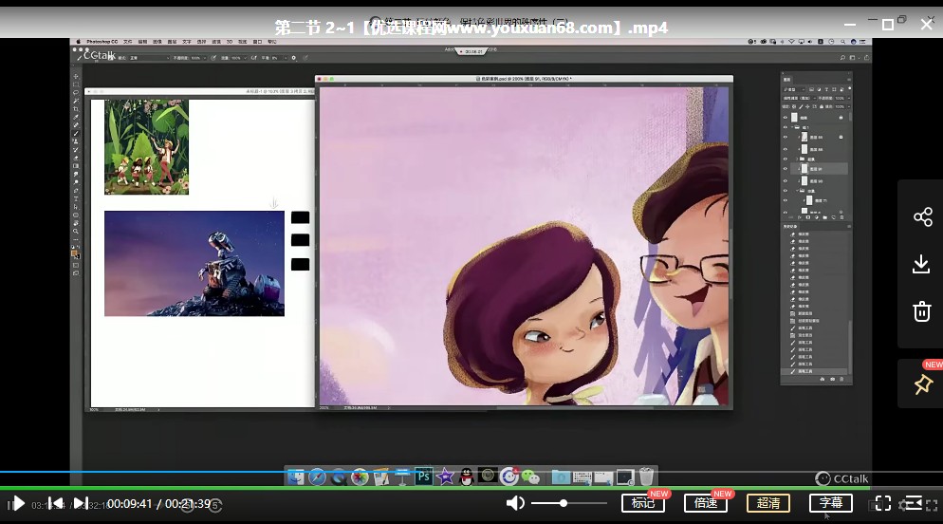Skip to the previous video
The height and width of the screenshot is (524, 943).
(x=56, y=503)
